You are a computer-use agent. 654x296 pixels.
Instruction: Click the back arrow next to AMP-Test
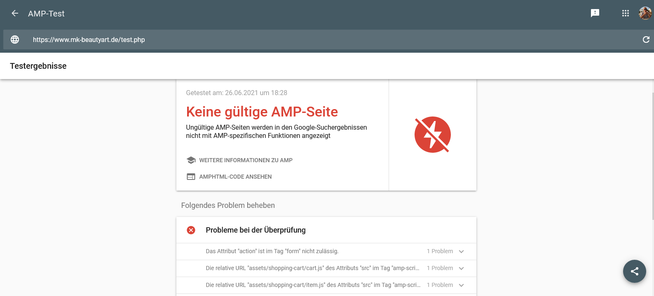click(x=15, y=14)
